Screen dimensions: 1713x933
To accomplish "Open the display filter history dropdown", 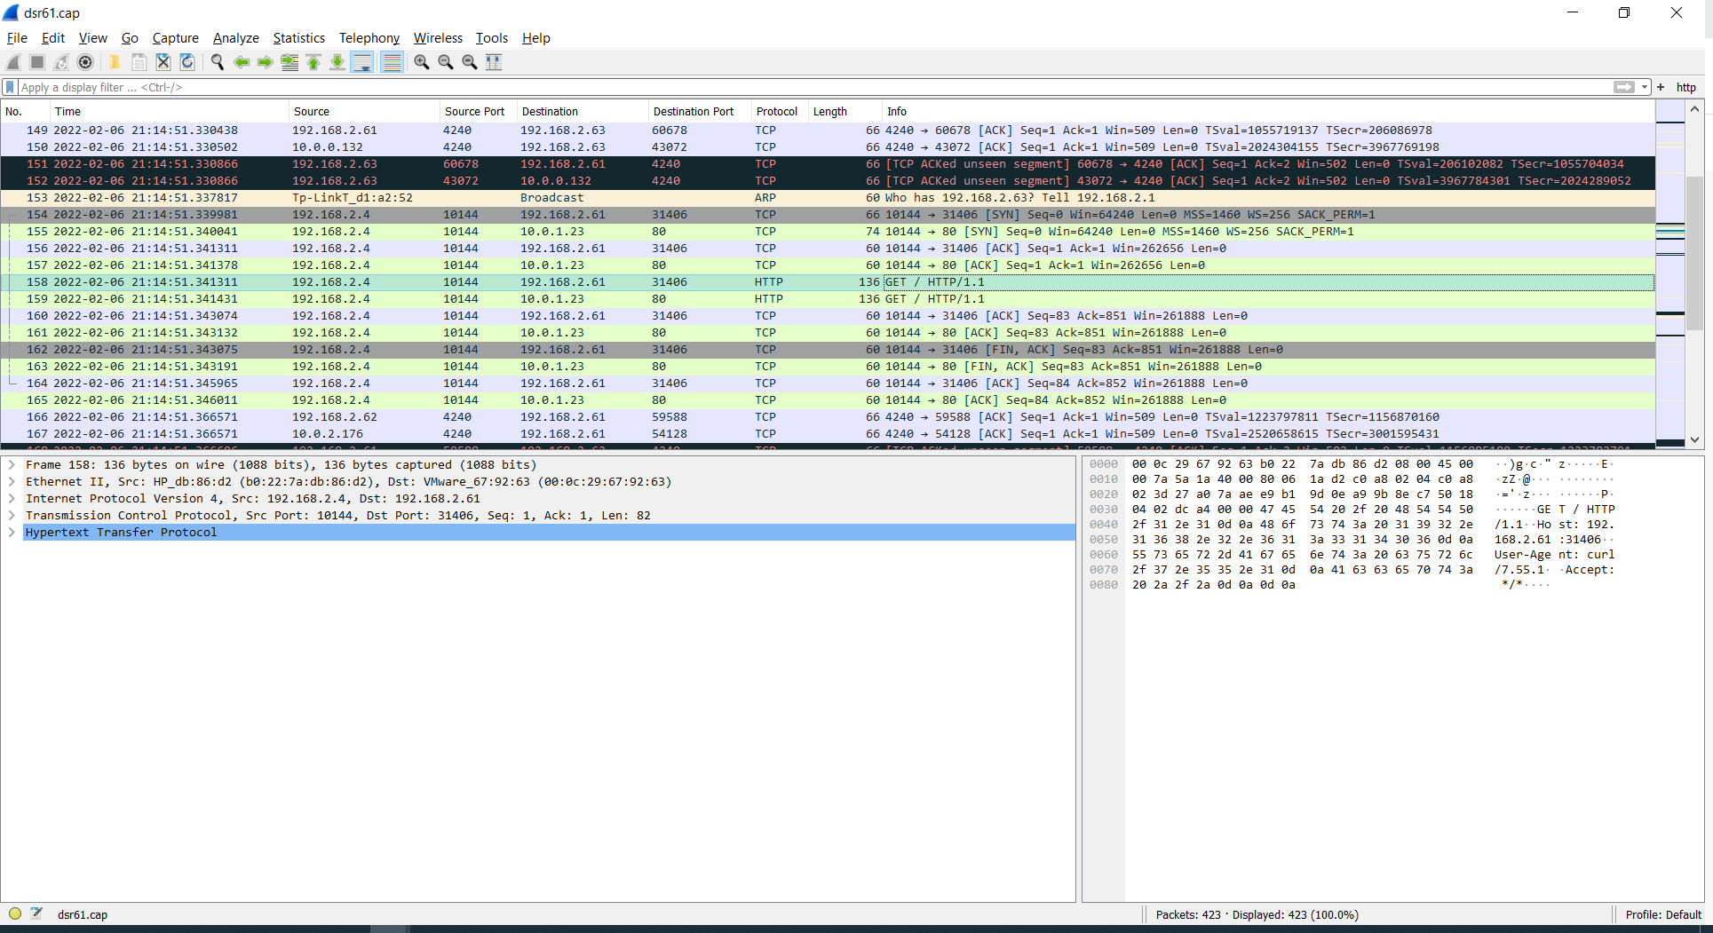I will (1645, 87).
